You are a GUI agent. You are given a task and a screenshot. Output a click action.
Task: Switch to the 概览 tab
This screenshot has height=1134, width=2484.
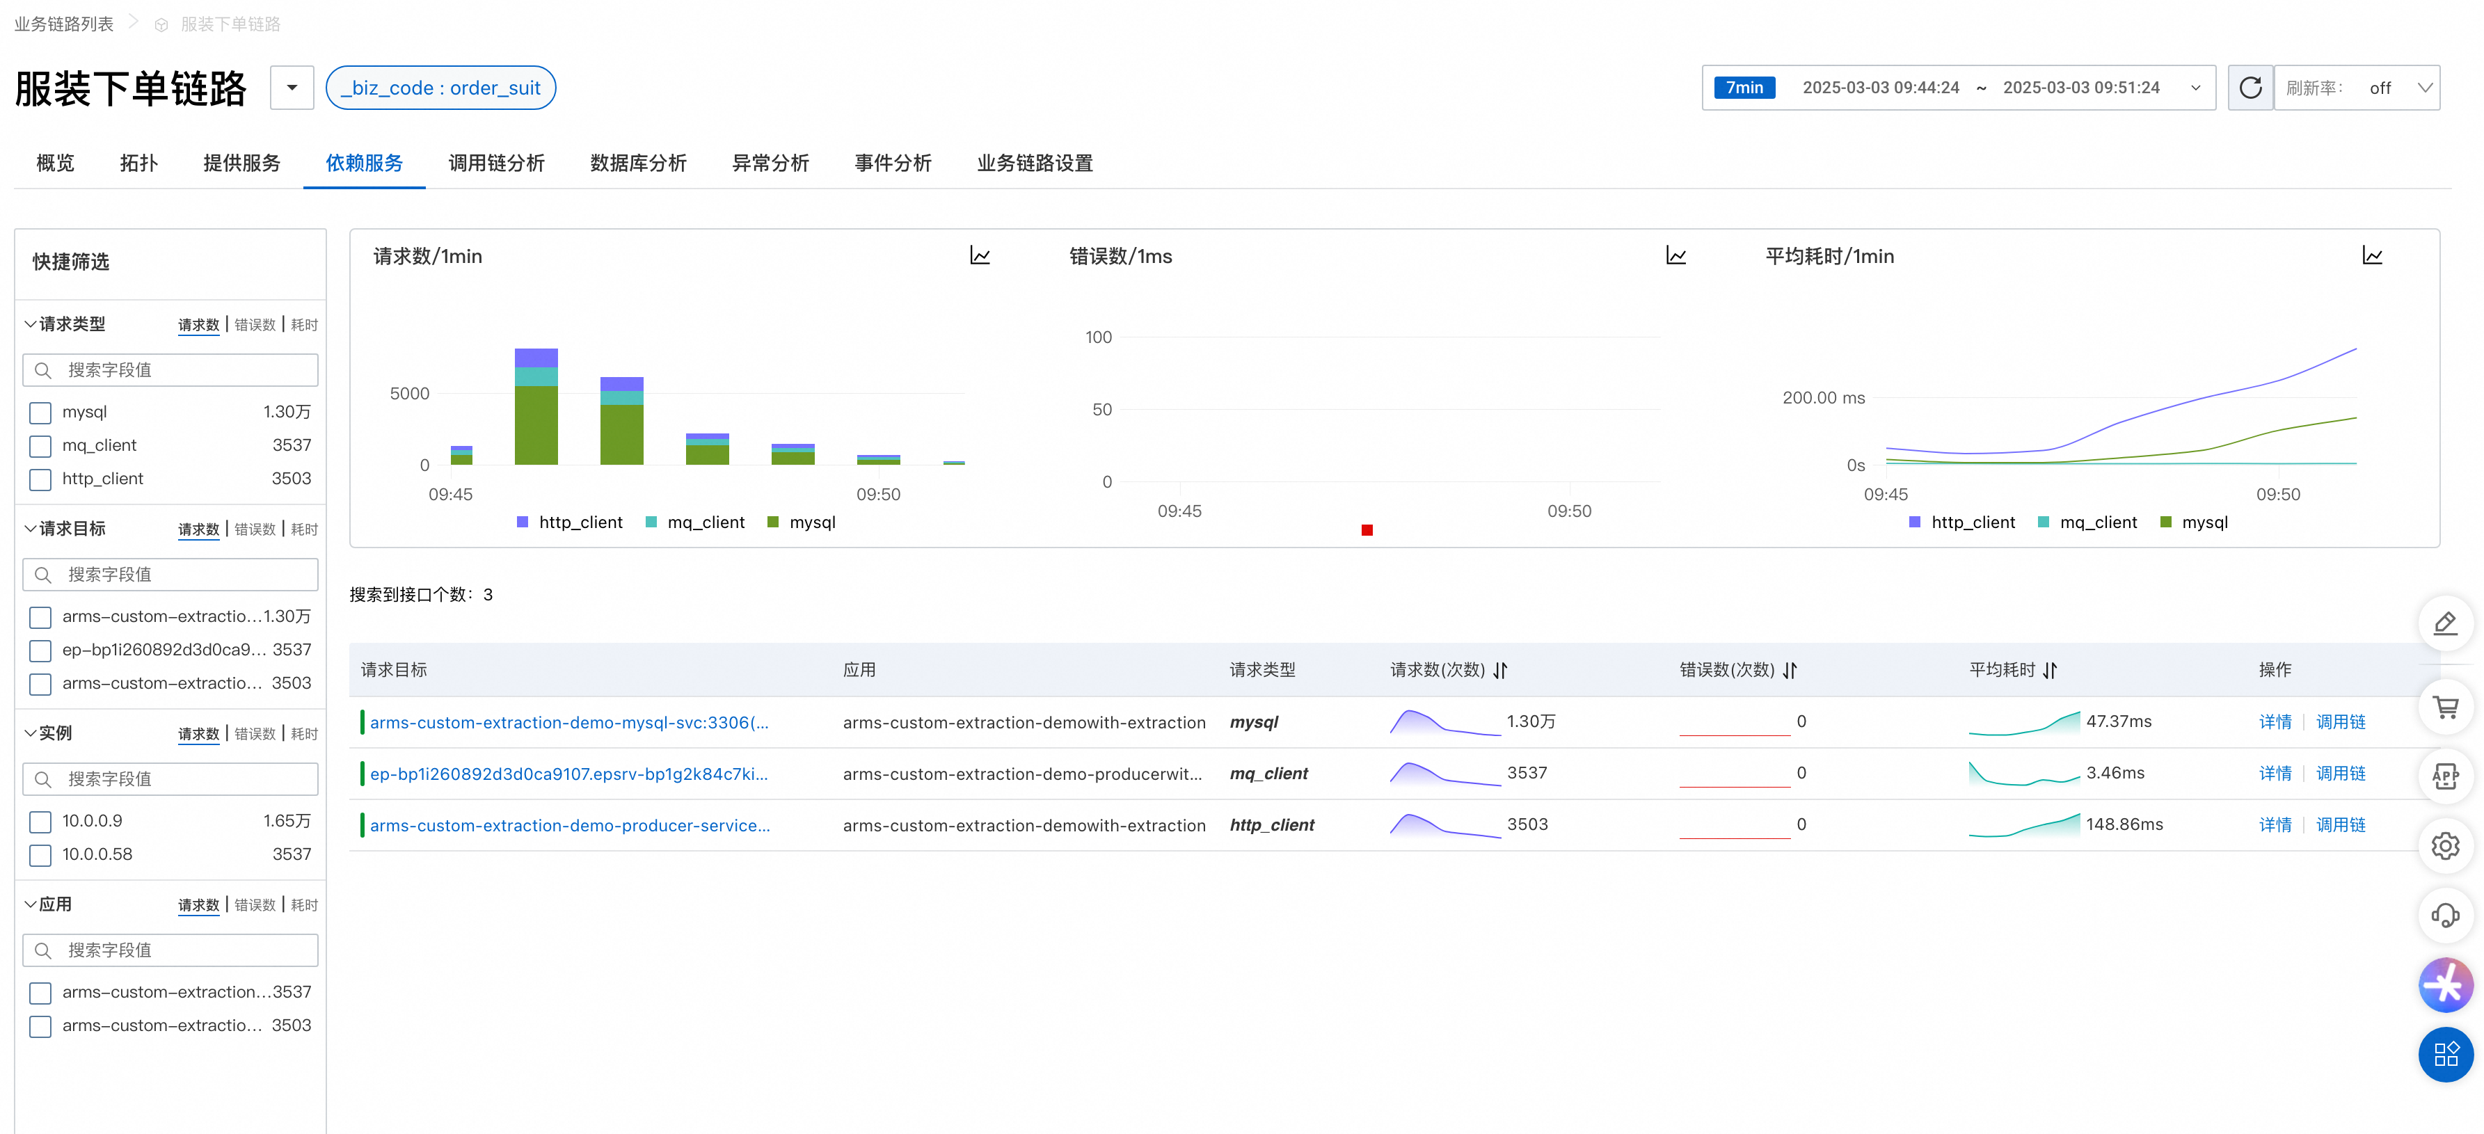pos(55,163)
